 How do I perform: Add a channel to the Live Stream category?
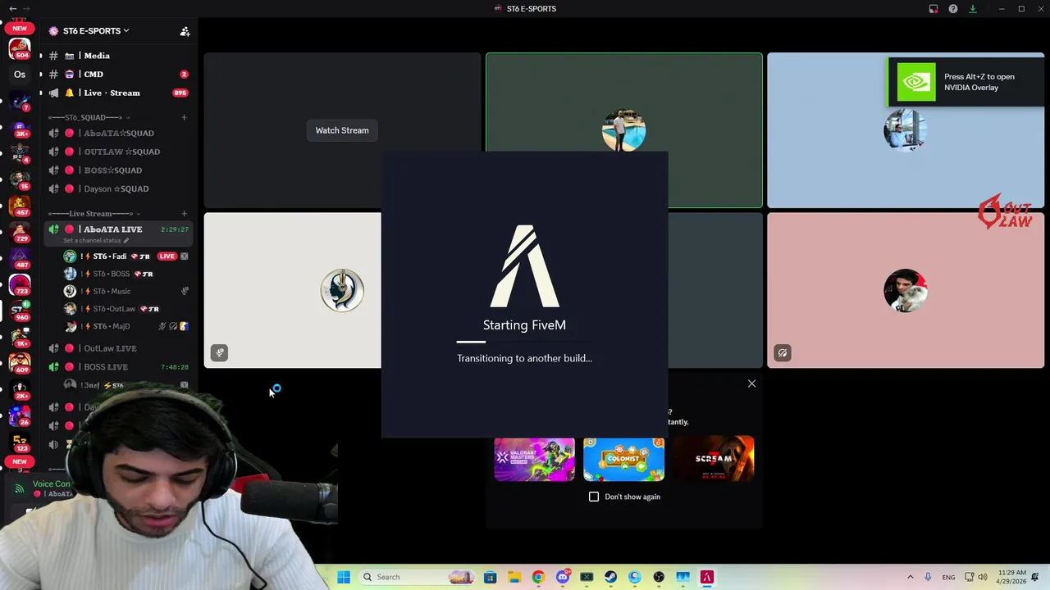(x=184, y=214)
